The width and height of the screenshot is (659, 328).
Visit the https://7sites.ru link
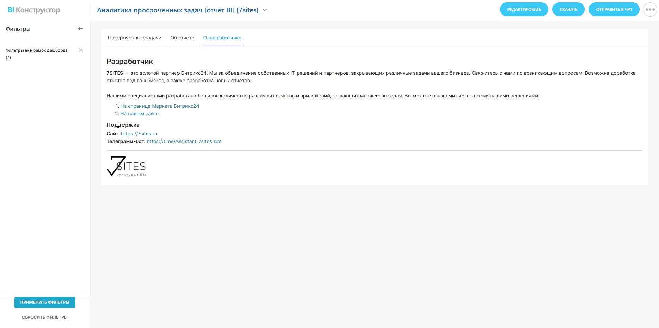click(139, 134)
